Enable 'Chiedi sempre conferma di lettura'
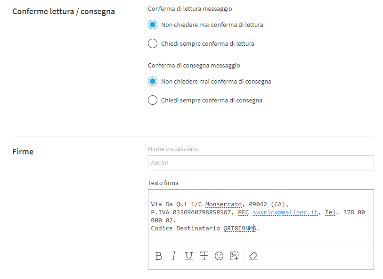383x279 pixels. click(x=153, y=44)
